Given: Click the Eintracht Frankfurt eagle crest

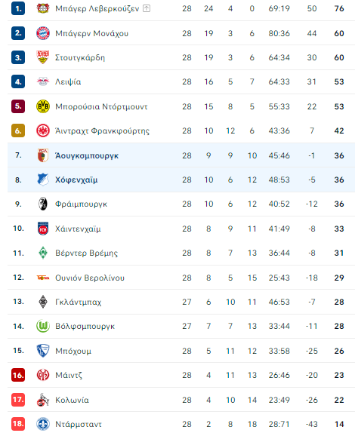Looking at the screenshot, I should point(43,130).
